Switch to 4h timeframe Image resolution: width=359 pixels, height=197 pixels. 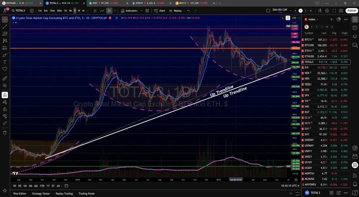point(70,11)
